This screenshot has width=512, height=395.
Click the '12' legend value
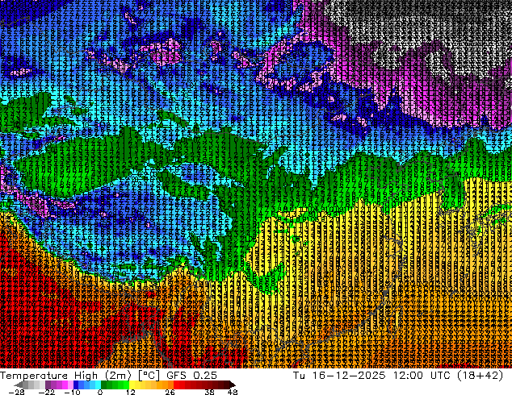pos(131,392)
